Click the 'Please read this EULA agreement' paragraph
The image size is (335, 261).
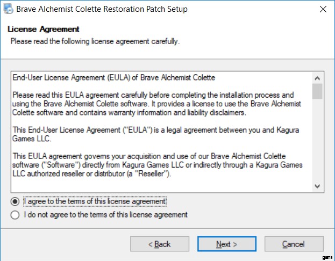click(156, 104)
